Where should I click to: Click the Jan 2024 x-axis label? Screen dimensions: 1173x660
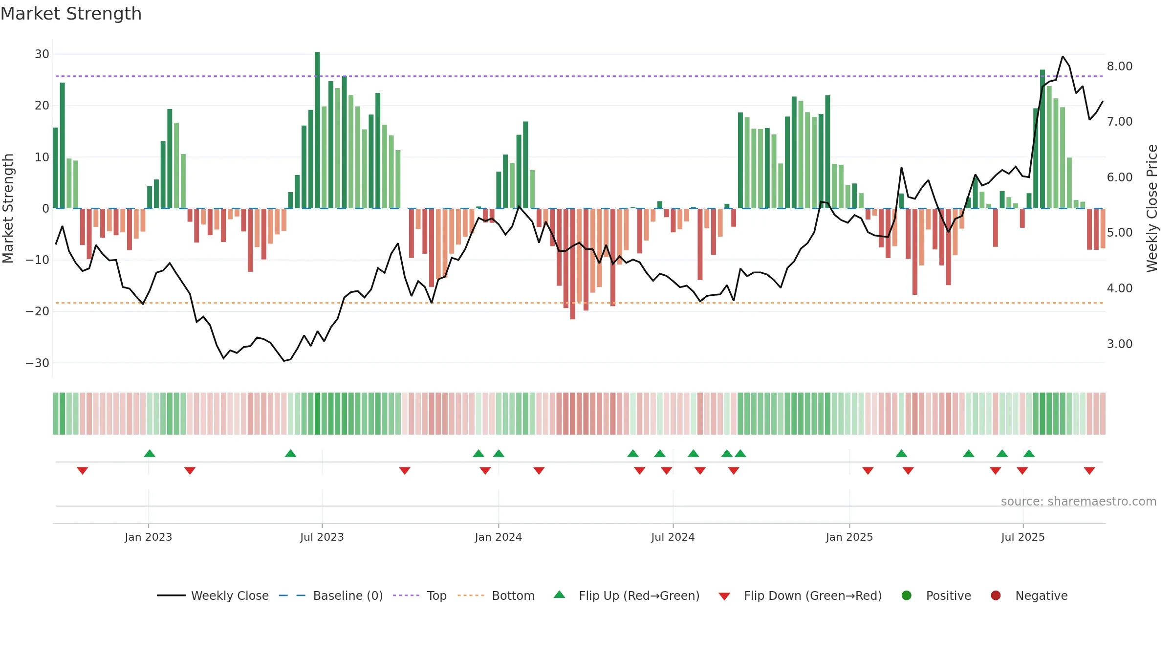point(499,537)
